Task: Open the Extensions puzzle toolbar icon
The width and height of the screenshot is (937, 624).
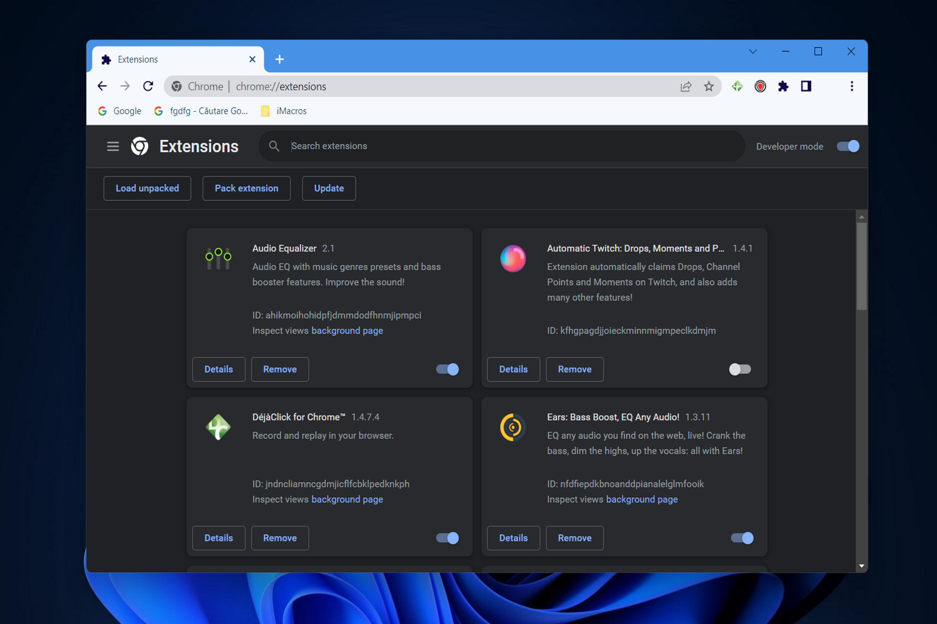Action: click(783, 86)
